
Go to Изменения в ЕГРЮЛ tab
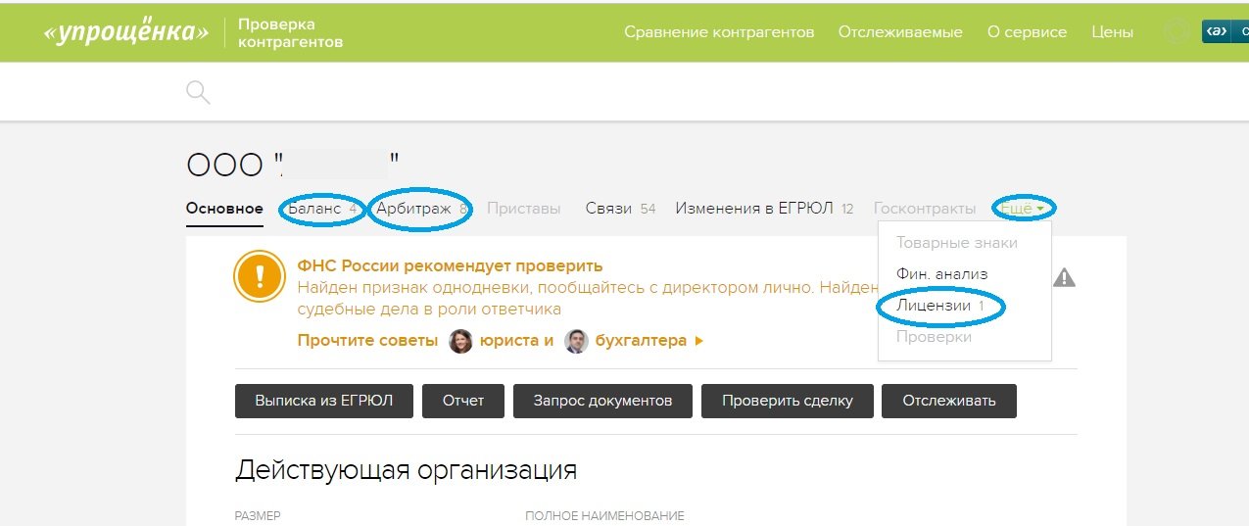pos(753,209)
